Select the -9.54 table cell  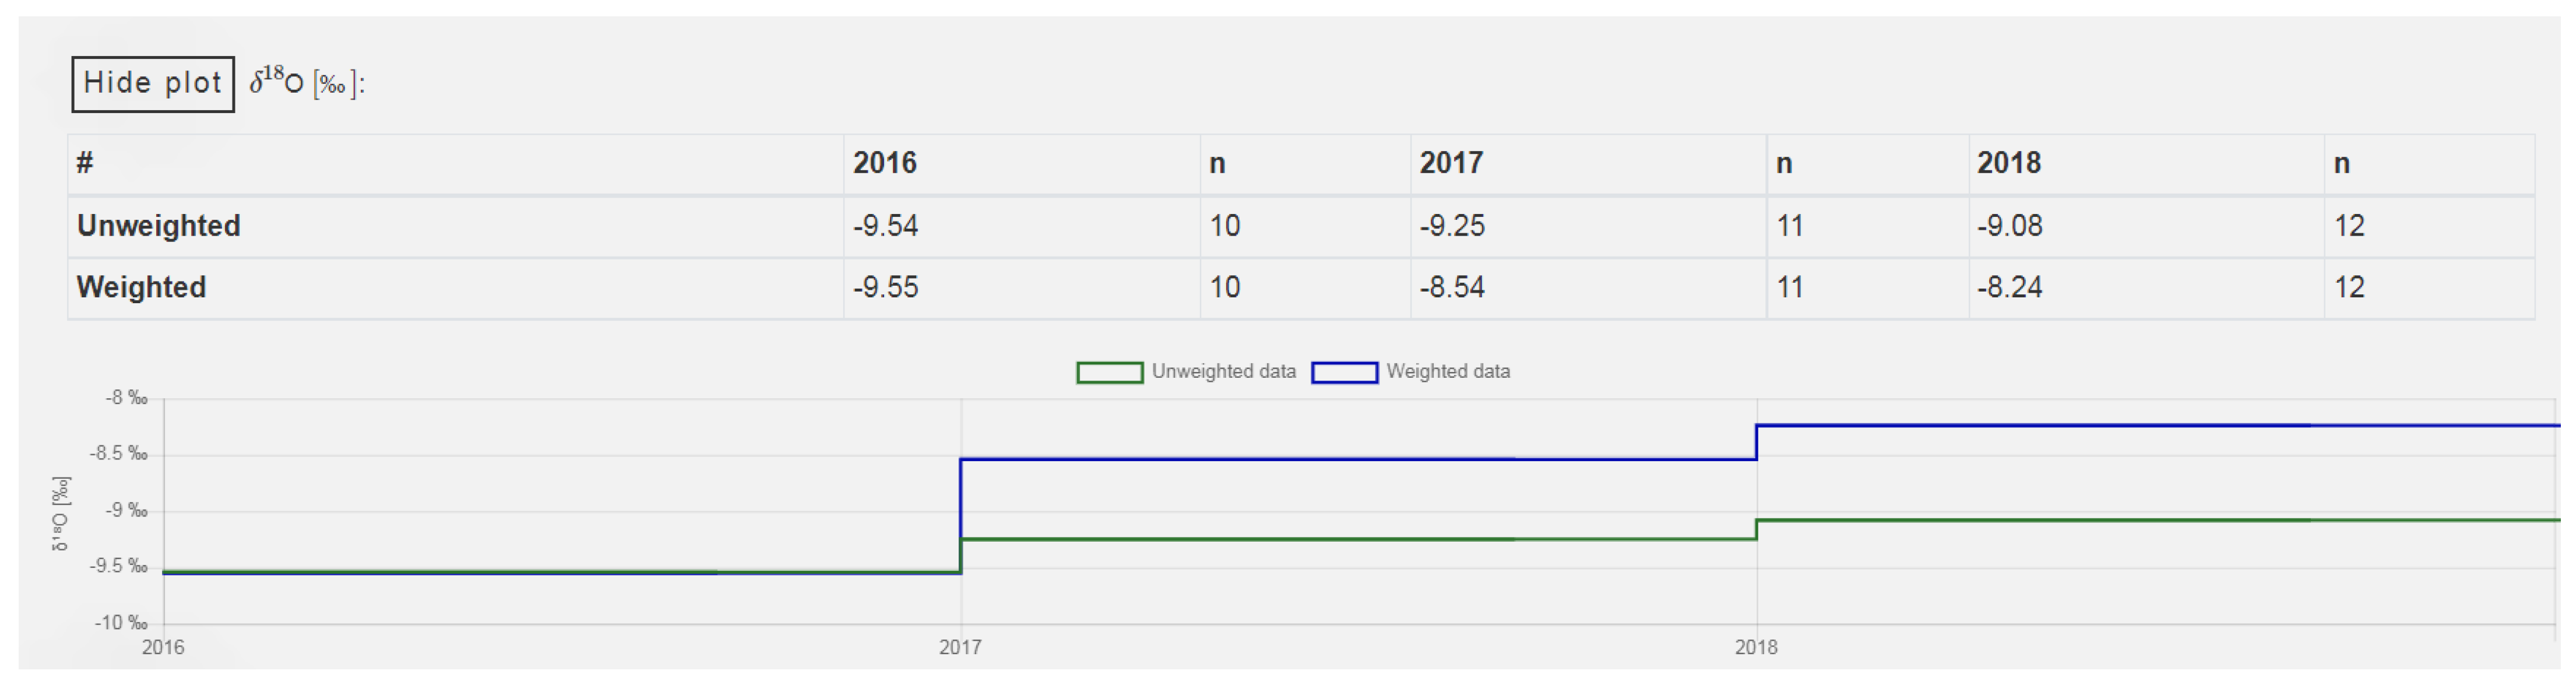[885, 226]
